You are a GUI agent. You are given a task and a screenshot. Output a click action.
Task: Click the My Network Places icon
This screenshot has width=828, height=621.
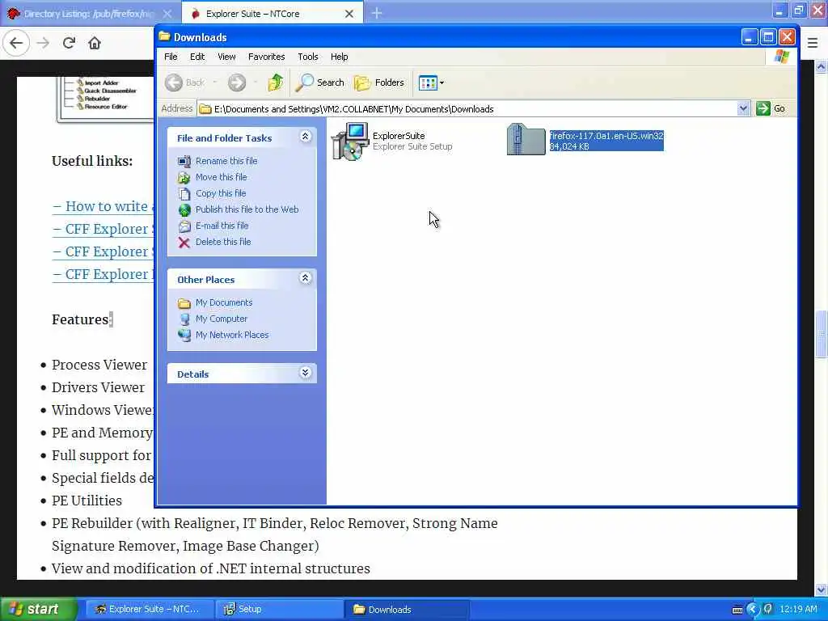pos(184,335)
